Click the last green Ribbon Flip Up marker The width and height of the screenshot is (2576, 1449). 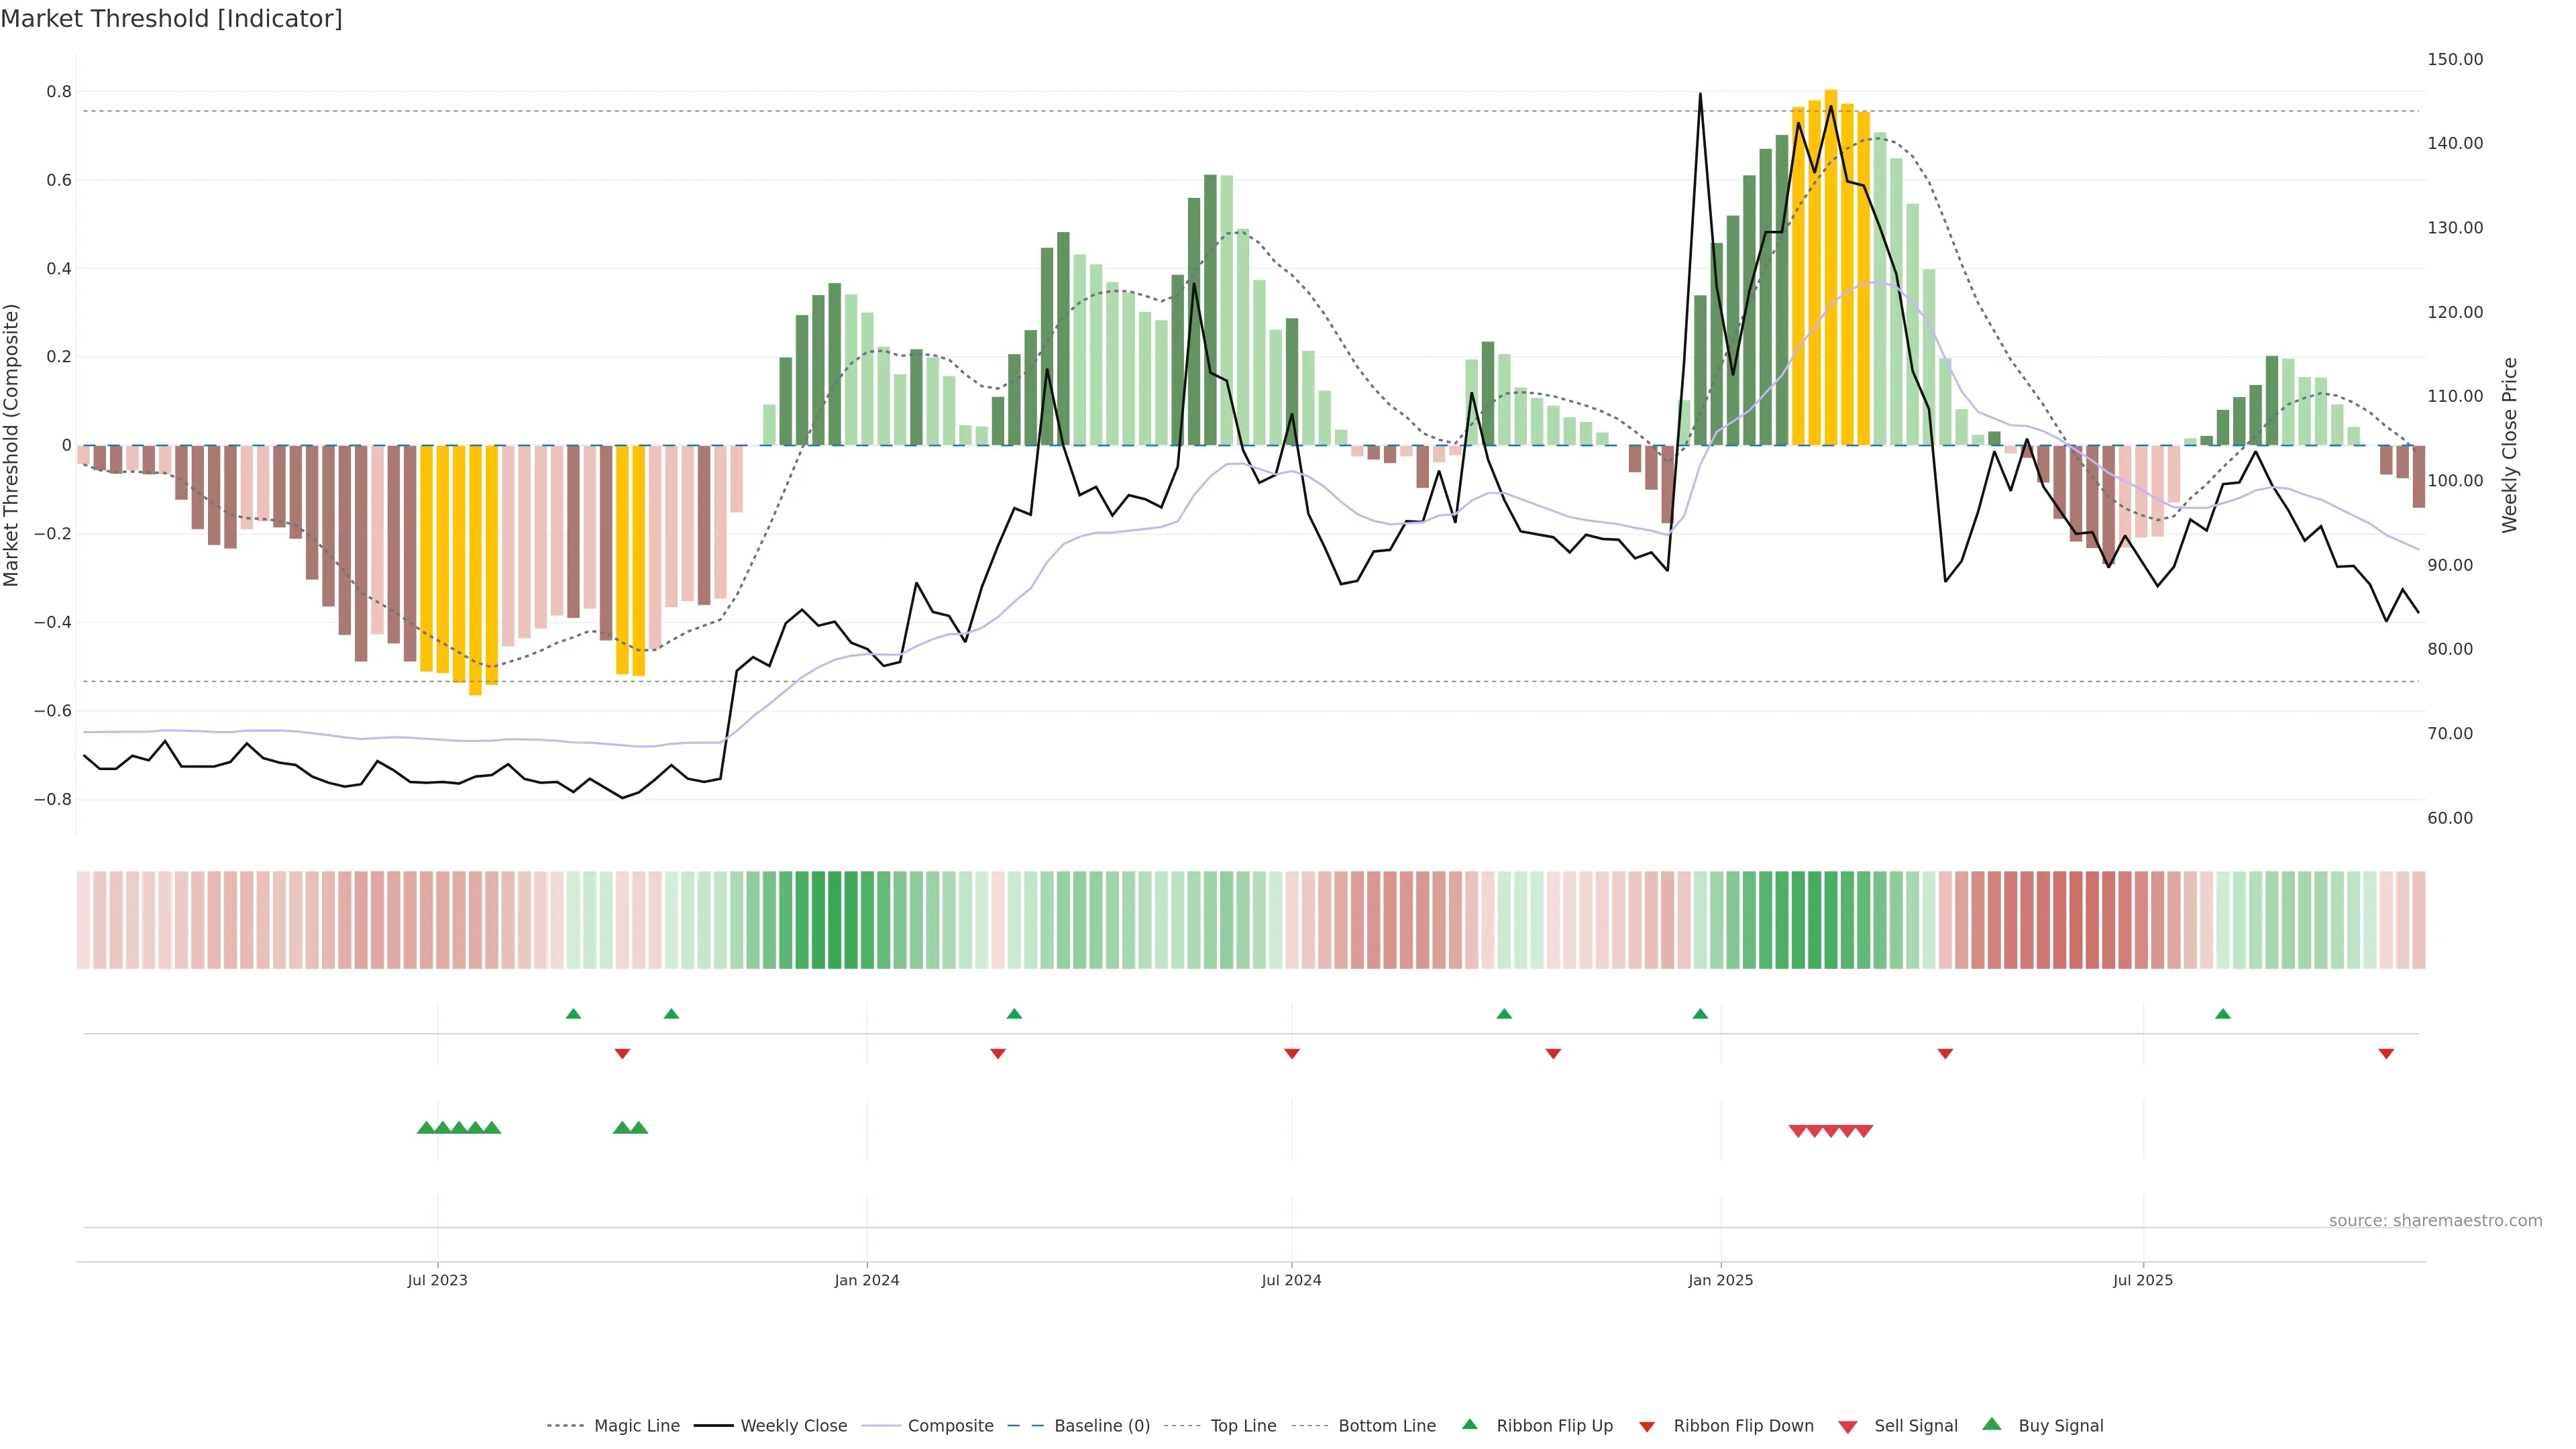(2223, 1014)
